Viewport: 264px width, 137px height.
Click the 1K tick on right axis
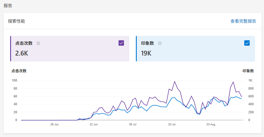tap(251, 81)
